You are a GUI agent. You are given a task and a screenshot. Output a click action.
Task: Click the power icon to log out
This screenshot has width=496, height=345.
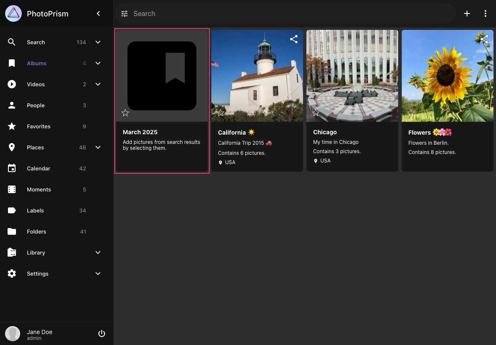pos(102,333)
